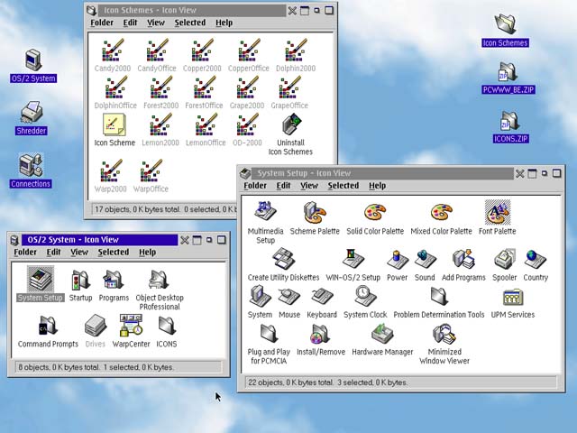Click the Icon Schemes window title bar
The width and height of the screenshot is (577, 433).
191,10
